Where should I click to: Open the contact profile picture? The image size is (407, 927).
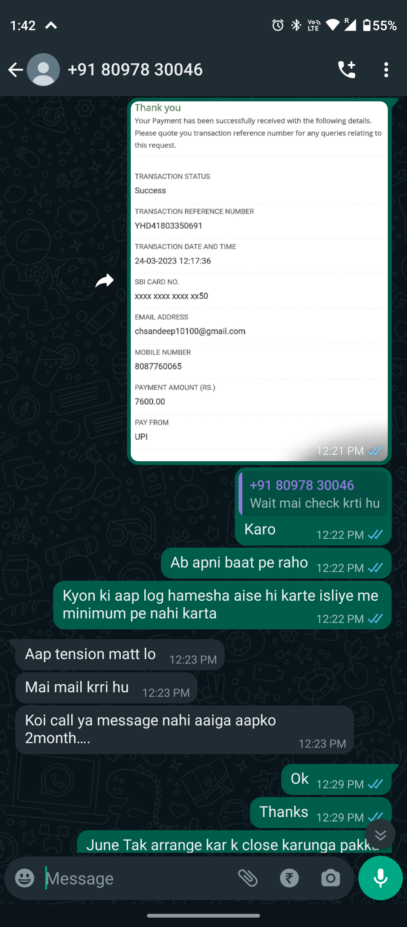(x=43, y=70)
